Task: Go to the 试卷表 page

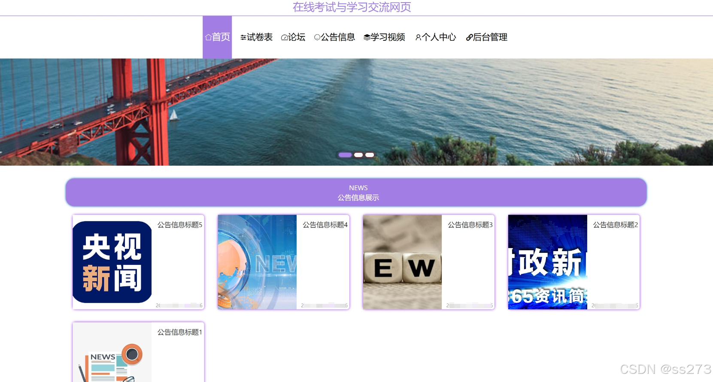Action: click(257, 37)
